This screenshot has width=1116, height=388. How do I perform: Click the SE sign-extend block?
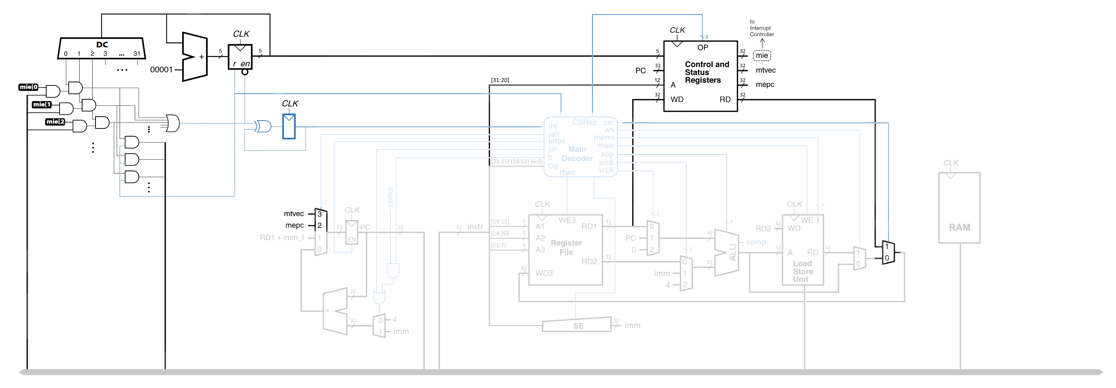click(577, 324)
